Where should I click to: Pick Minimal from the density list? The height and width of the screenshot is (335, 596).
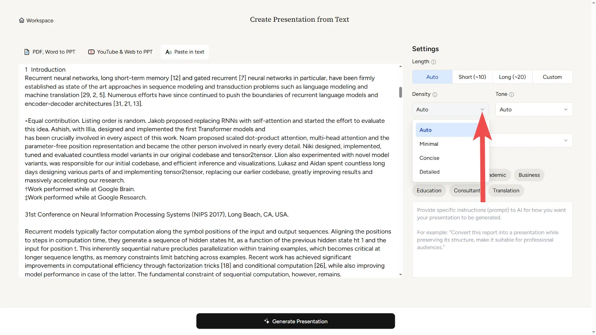coord(429,144)
